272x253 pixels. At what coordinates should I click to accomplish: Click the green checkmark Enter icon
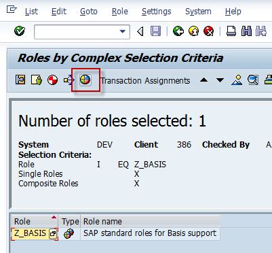point(20,31)
